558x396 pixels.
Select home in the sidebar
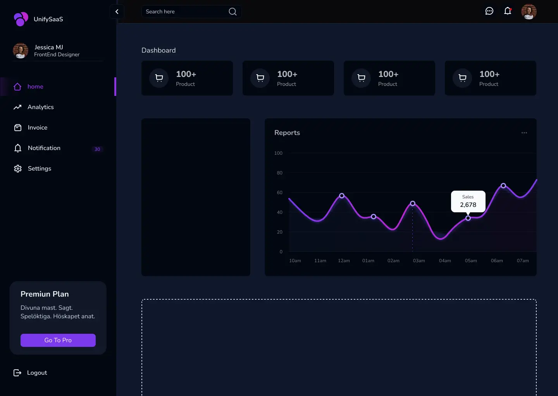pos(35,87)
